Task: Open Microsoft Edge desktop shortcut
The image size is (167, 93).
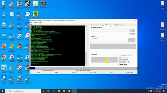Action: [x=4, y=79]
